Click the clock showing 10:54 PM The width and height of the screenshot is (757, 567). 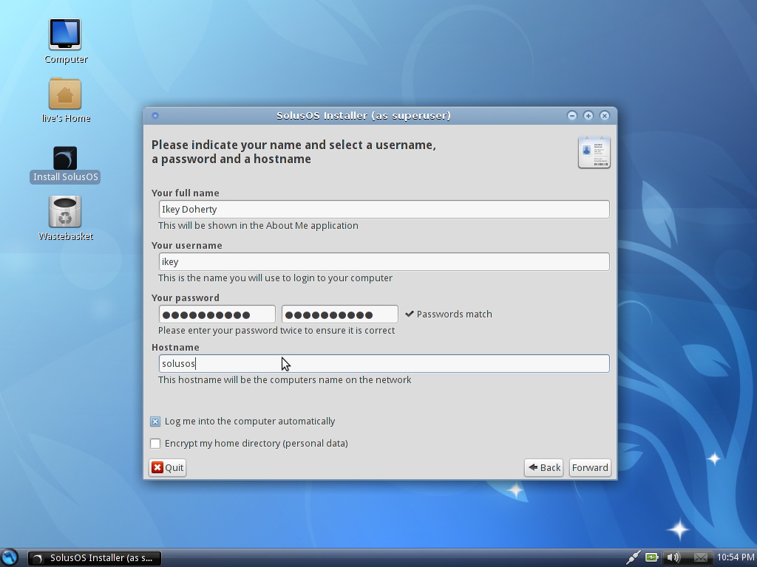point(735,557)
